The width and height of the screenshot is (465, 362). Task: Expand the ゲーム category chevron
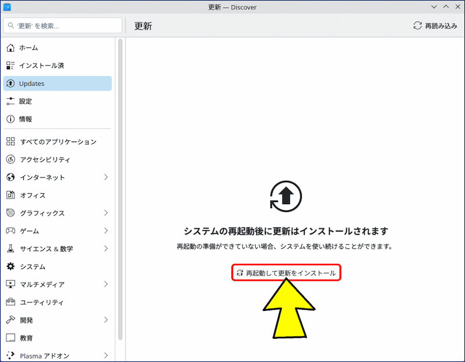(106, 231)
